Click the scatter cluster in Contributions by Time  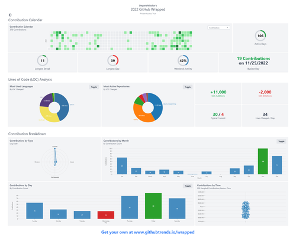(x=246, y=210)
